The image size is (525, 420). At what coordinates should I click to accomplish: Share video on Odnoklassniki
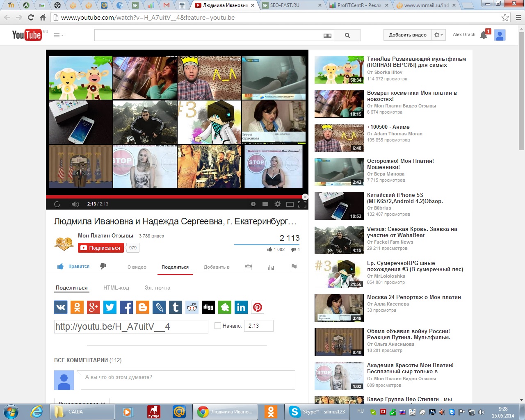pyautogui.click(x=77, y=307)
